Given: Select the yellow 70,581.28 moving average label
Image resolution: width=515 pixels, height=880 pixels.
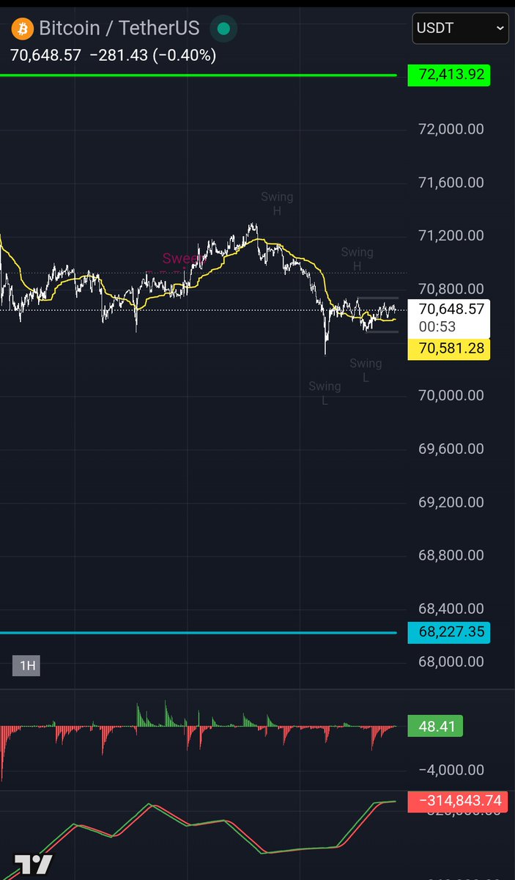Looking at the screenshot, I should 449,348.
